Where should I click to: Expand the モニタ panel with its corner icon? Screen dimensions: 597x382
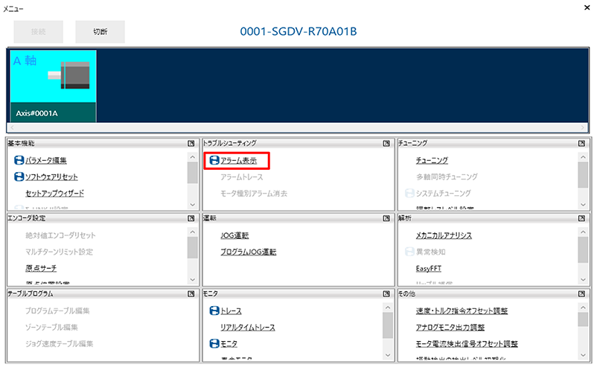(386, 293)
